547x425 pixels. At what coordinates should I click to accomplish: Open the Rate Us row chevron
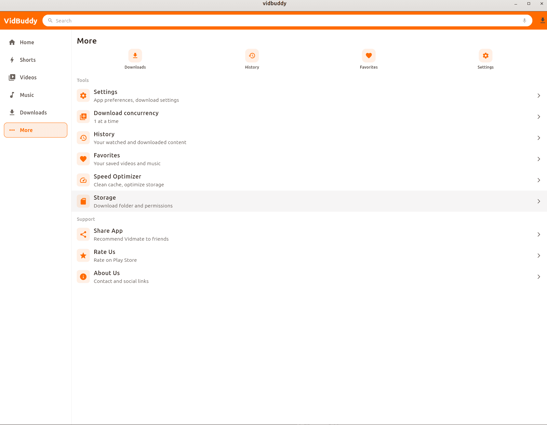coord(539,256)
